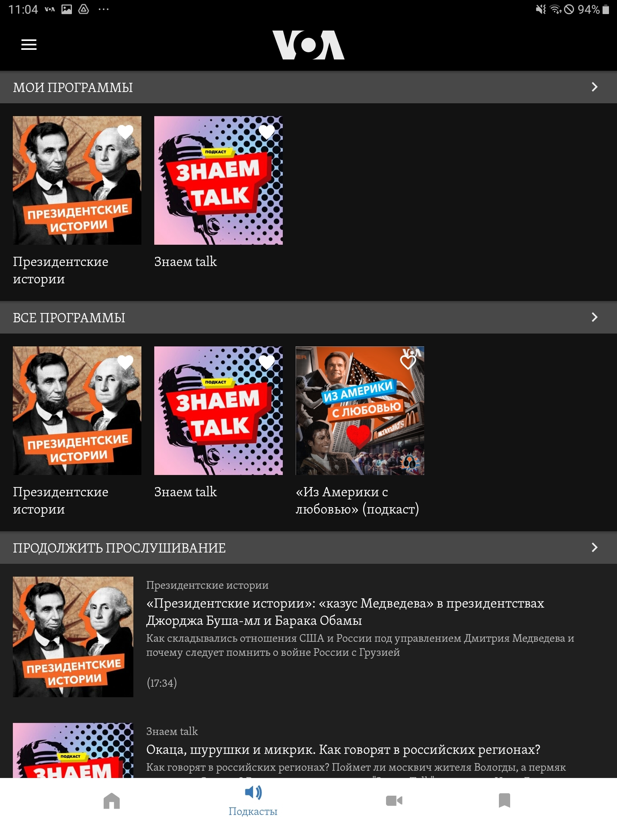Viewport: 617px width, 823px height.
Task: Expand the Мои программы section arrow
Action: (x=595, y=87)
